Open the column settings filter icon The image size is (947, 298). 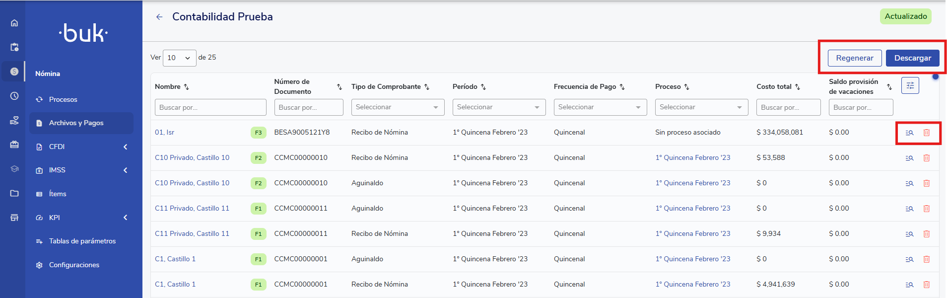910,85
